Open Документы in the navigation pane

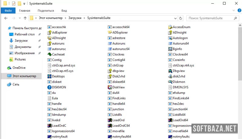23,47
